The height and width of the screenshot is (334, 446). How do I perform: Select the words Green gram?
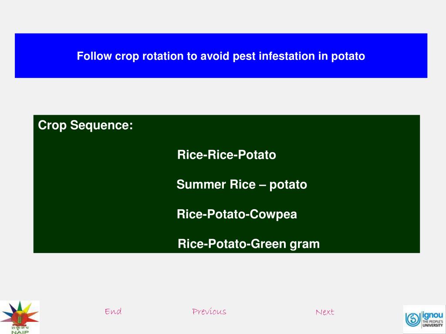point(285,244)
